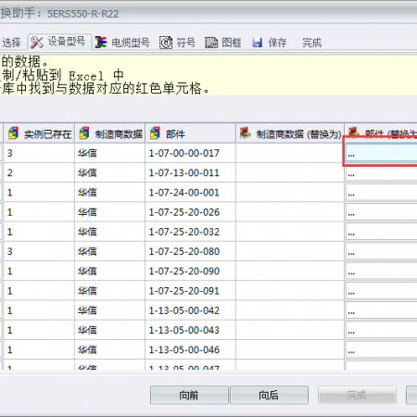417x417 pixels.
Task: Click the 保存 floppy disk icon
Action: coord(257,43)
